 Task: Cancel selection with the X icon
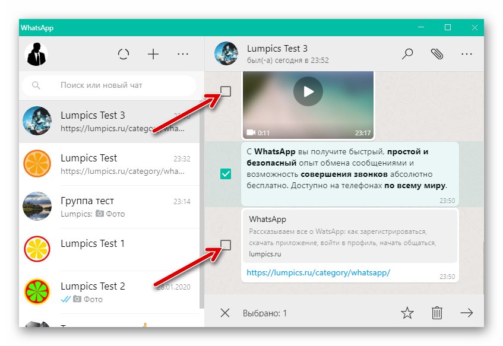[x=225, y=313]
